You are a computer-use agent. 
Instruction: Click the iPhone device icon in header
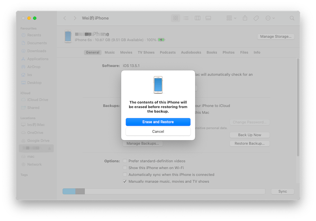[68, 37]
